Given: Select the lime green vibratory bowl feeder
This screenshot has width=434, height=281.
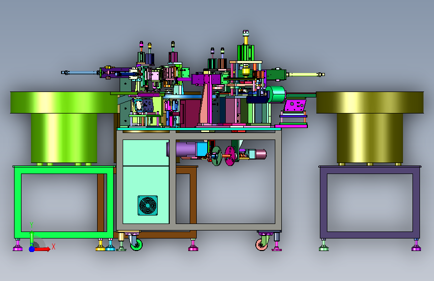Looking at the screenshot, I should coord(64,127).
